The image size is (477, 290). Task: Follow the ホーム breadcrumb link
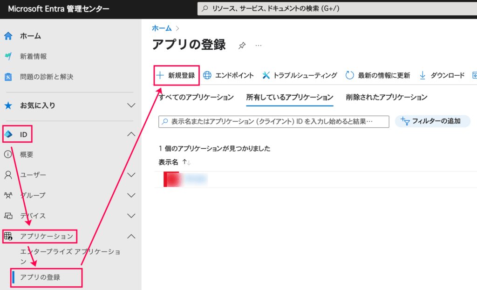(x=162, y=28)
